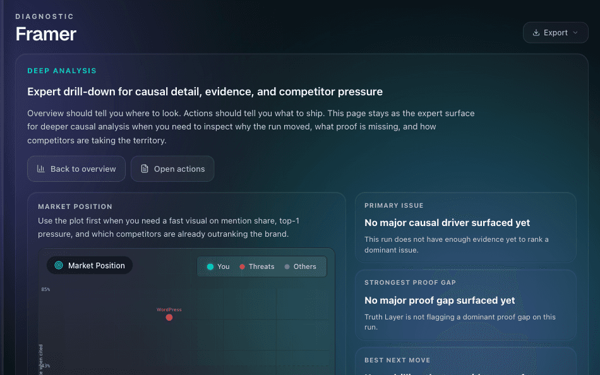Click the gray Others legend dot

pos(287,267)
